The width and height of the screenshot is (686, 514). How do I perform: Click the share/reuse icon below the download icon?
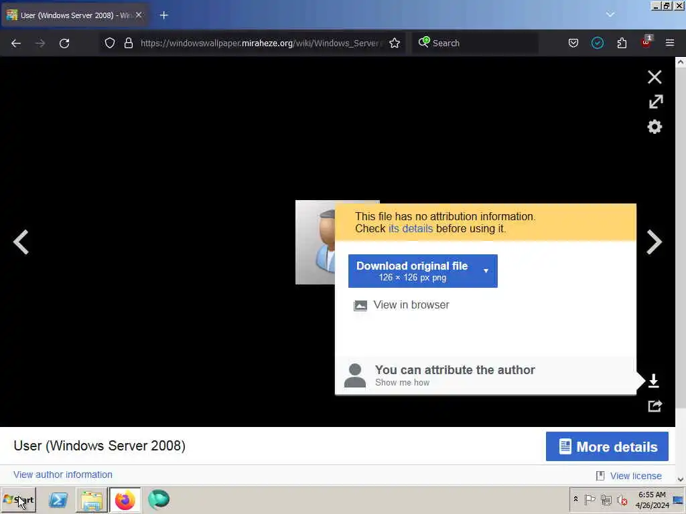(x=655, y=406)
